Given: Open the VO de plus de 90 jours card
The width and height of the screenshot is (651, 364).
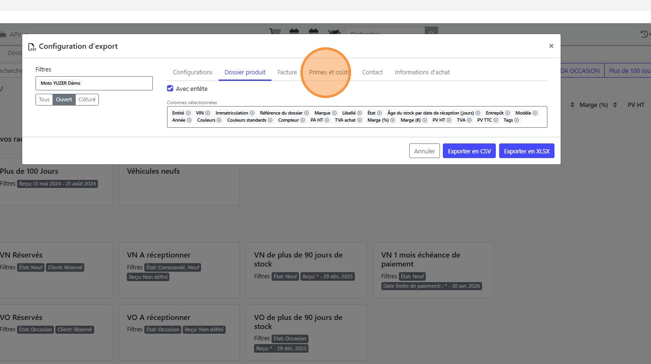Looking at the screenshot, I should tap(307, 332).
